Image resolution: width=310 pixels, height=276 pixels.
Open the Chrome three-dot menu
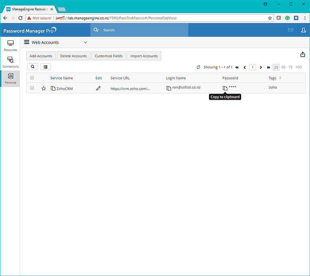point(305,18)
